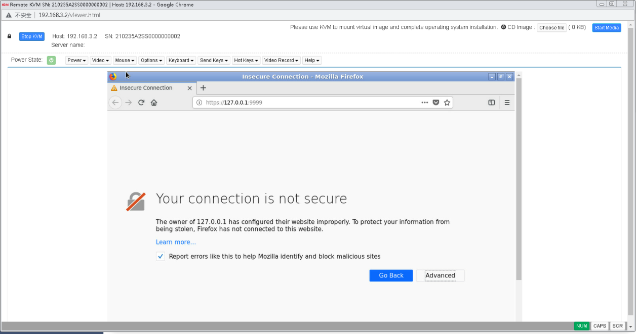636x334 pixels.
Task: Minimize the Chrome window
Action: click(601, 4)
